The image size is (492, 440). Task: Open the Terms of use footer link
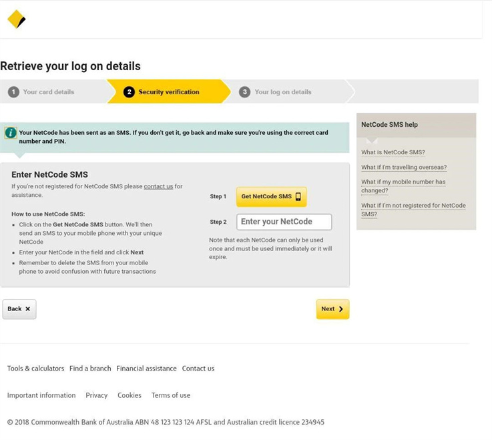pyautogui.click(x=171, y=395)
